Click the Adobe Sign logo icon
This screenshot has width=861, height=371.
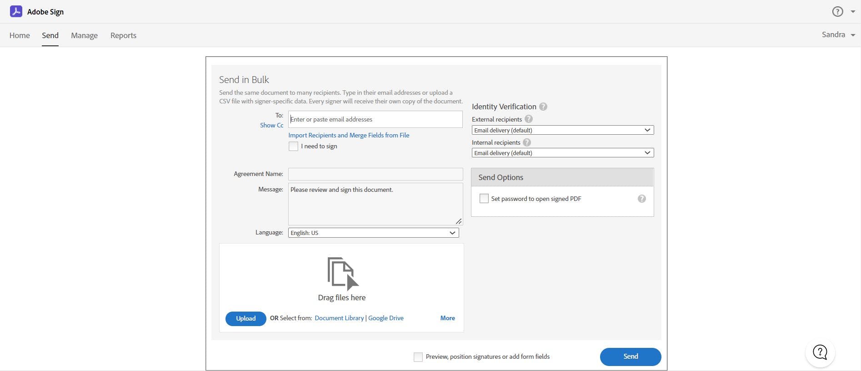16,12
